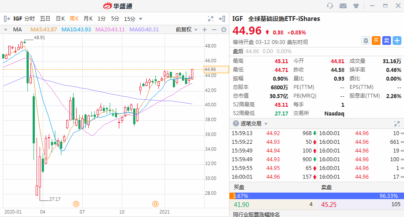Click 52周最高 value 45.11
Screen dimensions: 404x217
[281, 105]
